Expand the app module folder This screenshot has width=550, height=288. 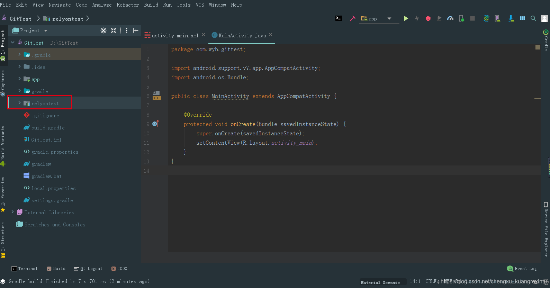(20, 79)
